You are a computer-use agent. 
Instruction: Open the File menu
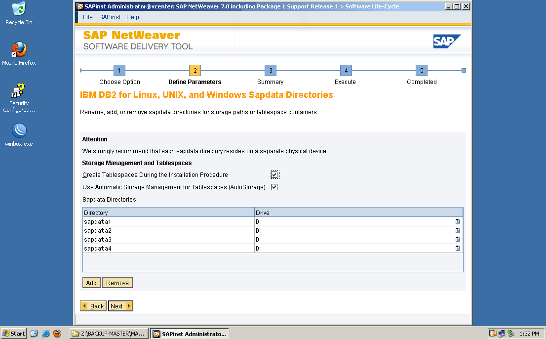[87, 17]
